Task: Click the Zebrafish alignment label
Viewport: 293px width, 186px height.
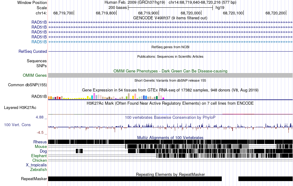Action: coord(39,170)
